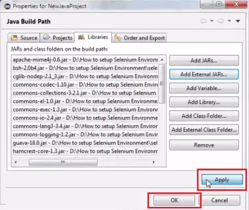Open the forward history dropdown arrow
This screenshot has width=249, height=210.
(229, 21)
